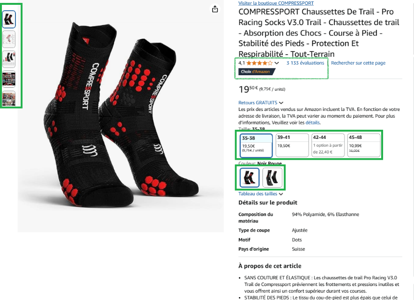Open 3 133 évaluations reviews link
Image resolution: width=414 pixels, height=300 pixels.
[x=305, y=63]
